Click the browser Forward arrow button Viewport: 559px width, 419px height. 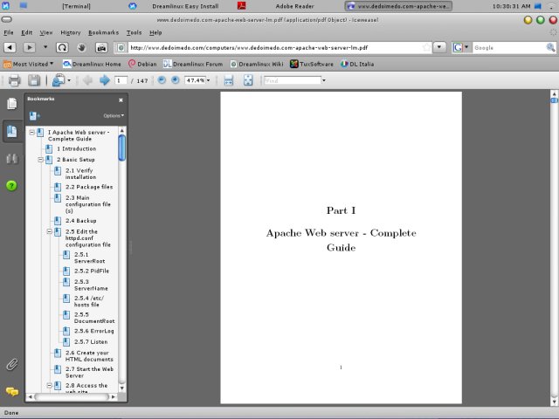(x=29, y=47)
